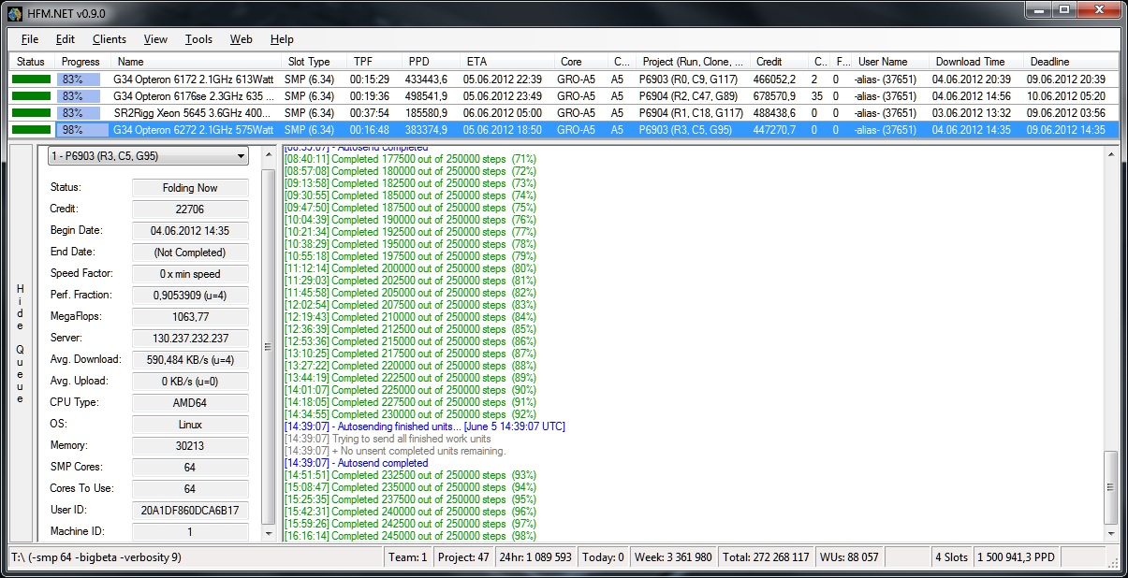Viewport: 1128px width, 578px height.
Task: Open the Help menu
Action: pos(282,39)
